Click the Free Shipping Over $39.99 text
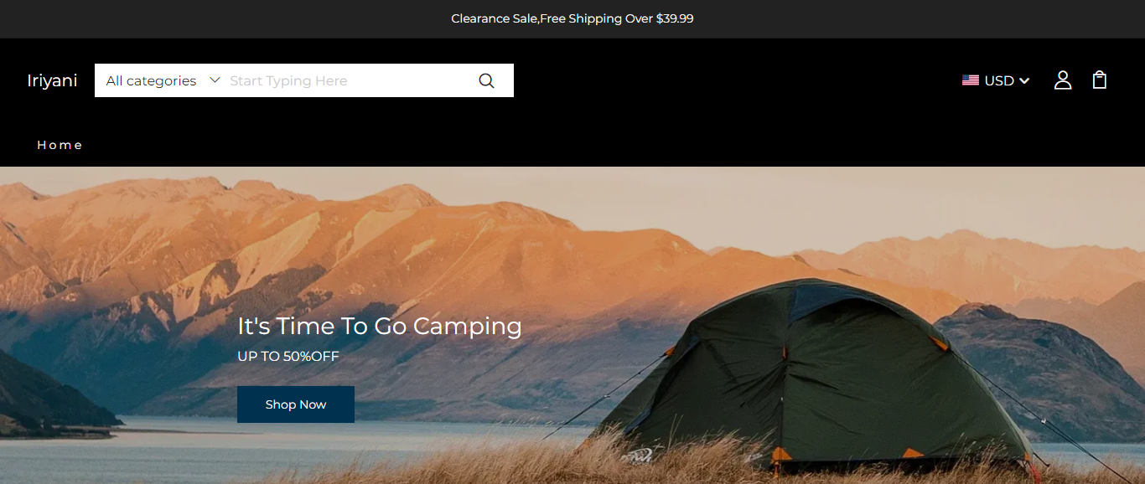 617,18
